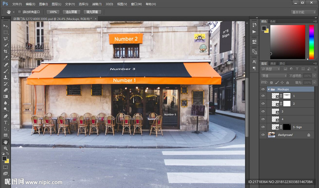Viewport: 319px width, 188px height.
Task: Lock layer position
Action: [282, 82]
